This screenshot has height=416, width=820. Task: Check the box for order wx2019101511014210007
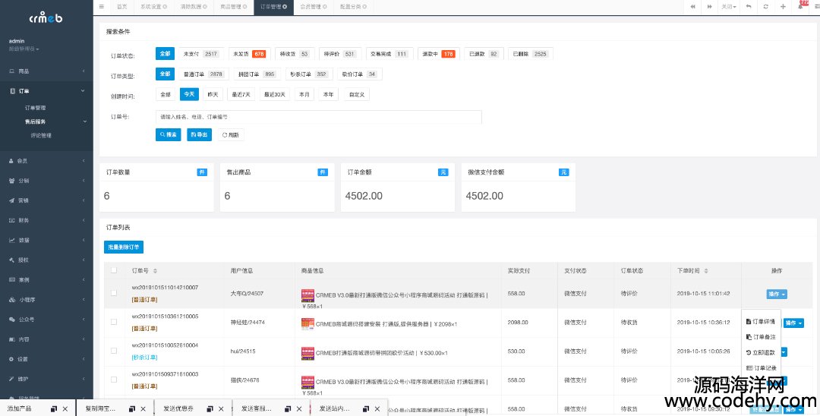(x=114, y=293)
